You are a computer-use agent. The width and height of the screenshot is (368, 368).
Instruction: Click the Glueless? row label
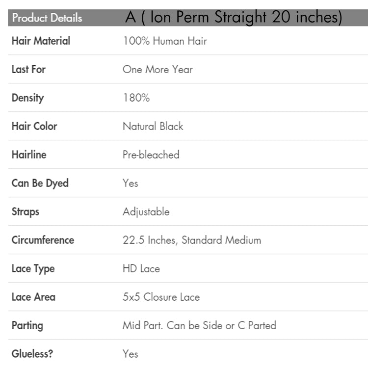click(32, 354)
